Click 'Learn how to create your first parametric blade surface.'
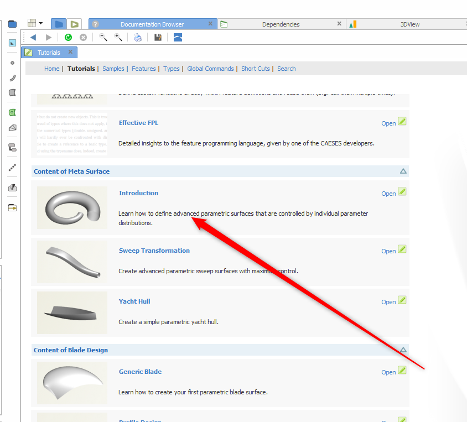467x422 pixels. 193,392
